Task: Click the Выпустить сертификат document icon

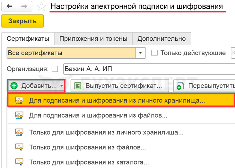Action: click(x=77, y=86)
